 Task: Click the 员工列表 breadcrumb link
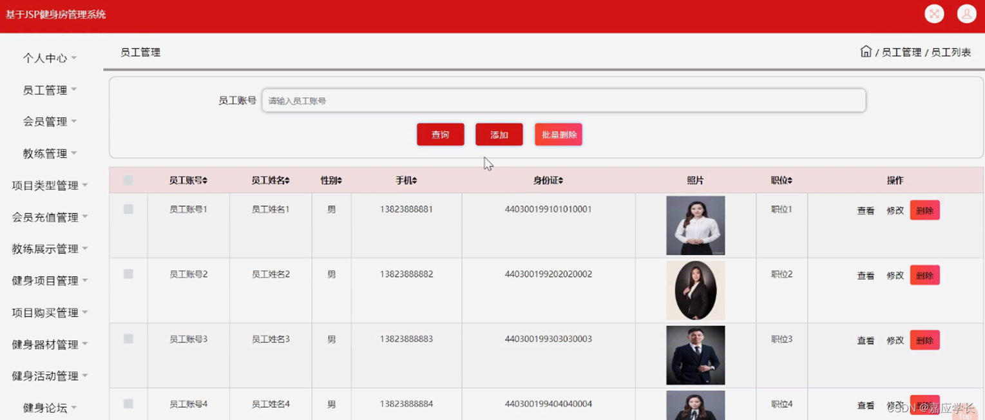[x=951, y=52]
